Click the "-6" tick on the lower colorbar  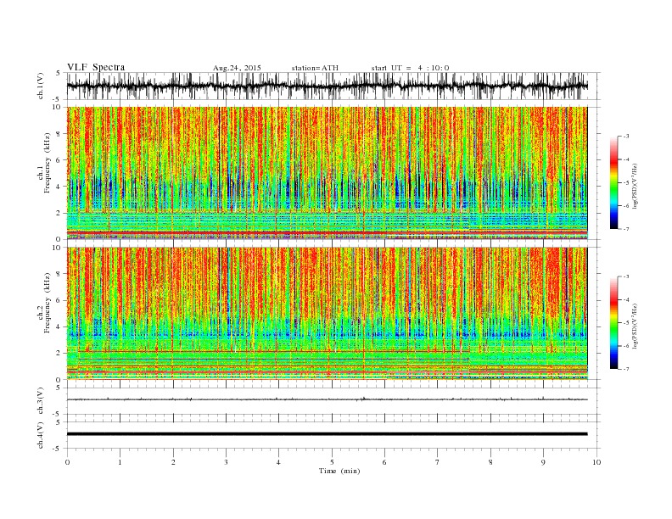625,346
